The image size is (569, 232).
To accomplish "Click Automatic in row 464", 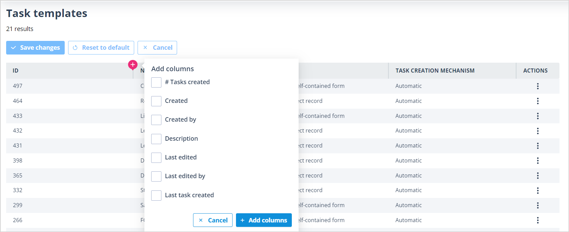I will [x=409, y=101].
